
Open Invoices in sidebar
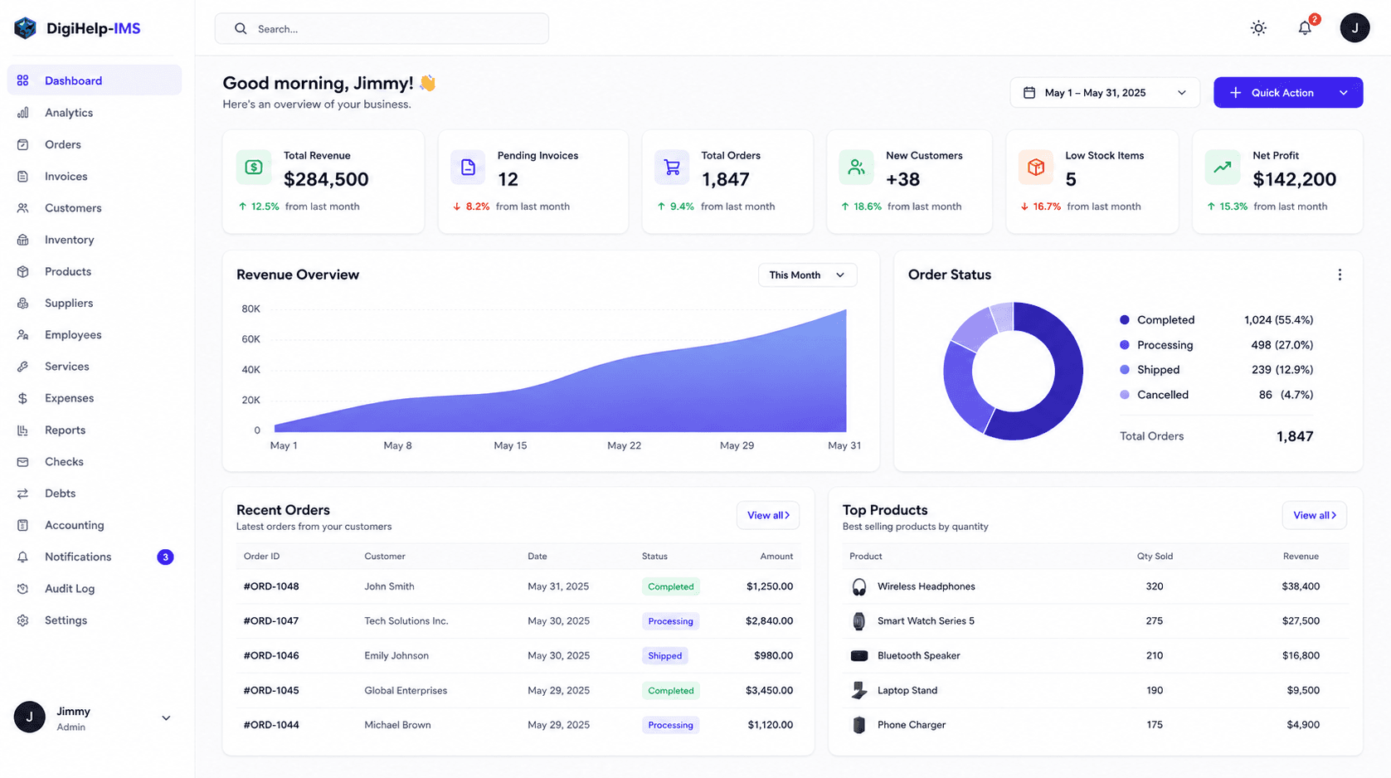(94, 177)
